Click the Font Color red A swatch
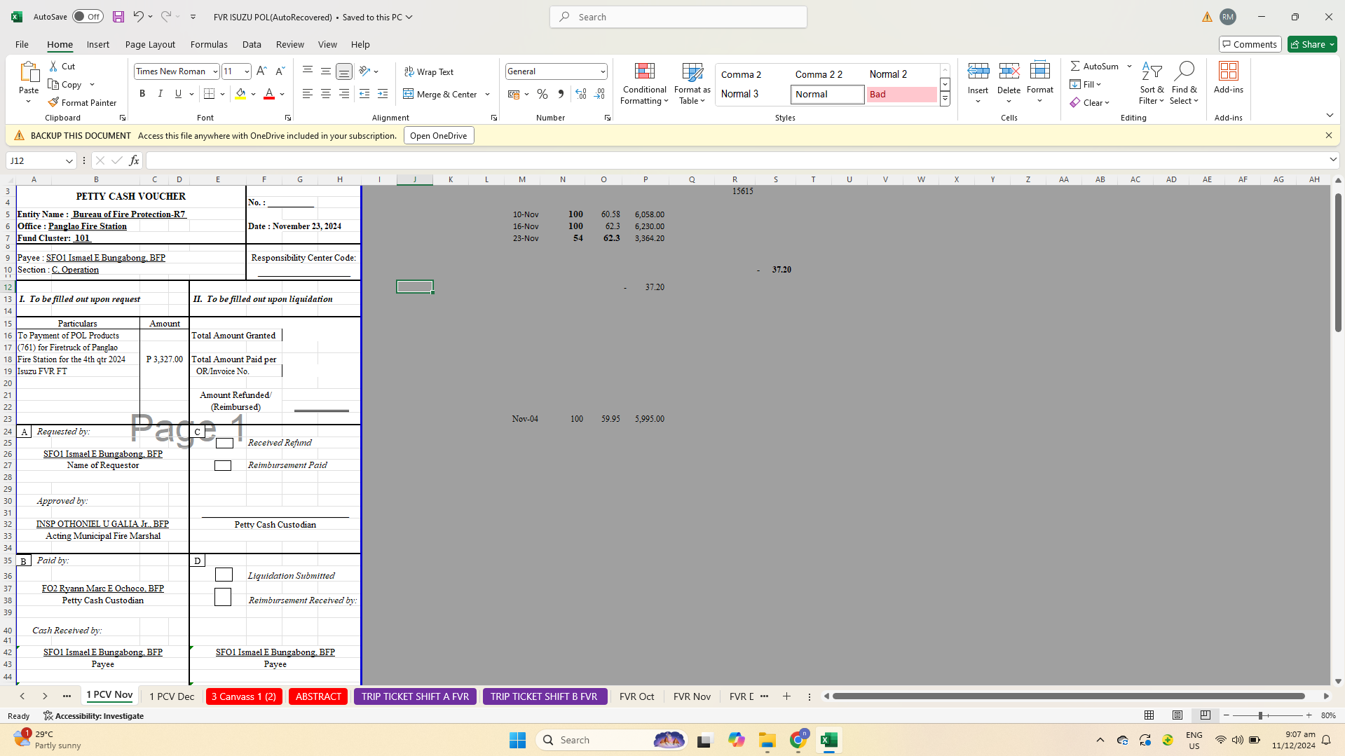The height and width of the screenshot is (756, 1345). [268, 94]
